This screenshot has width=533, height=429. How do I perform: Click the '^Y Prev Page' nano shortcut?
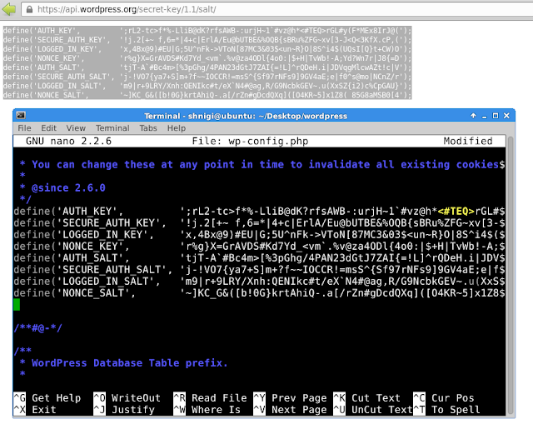coord(290,398)
